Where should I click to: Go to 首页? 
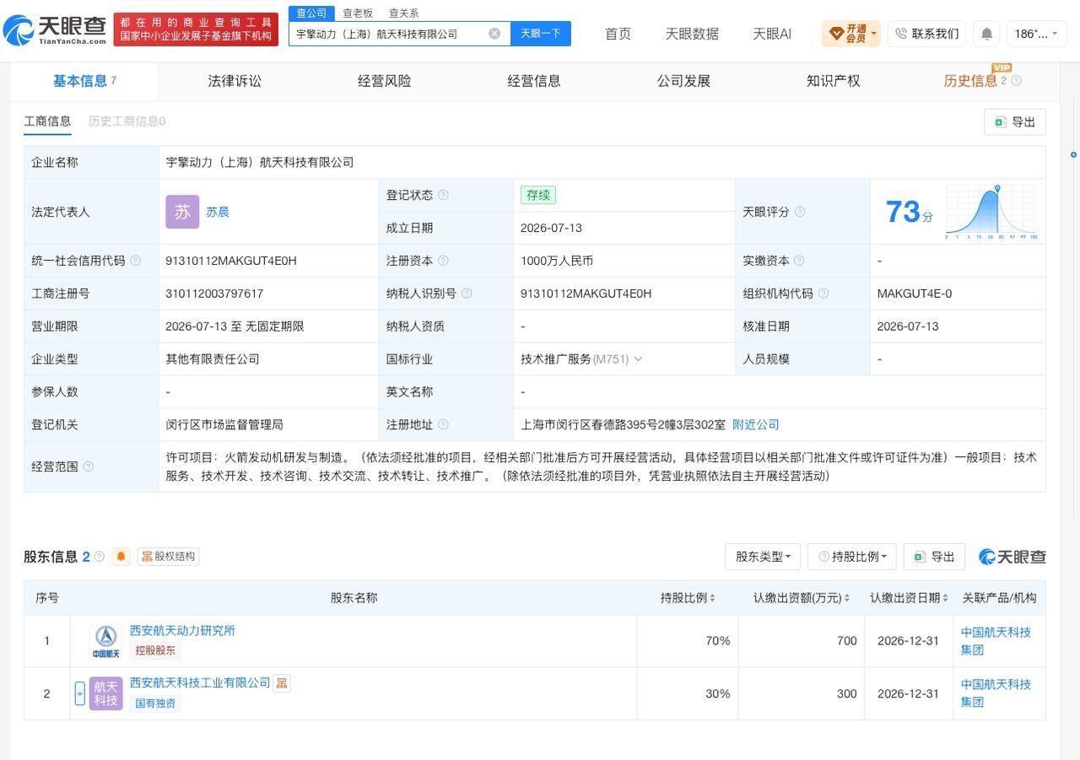pos(618,34)
